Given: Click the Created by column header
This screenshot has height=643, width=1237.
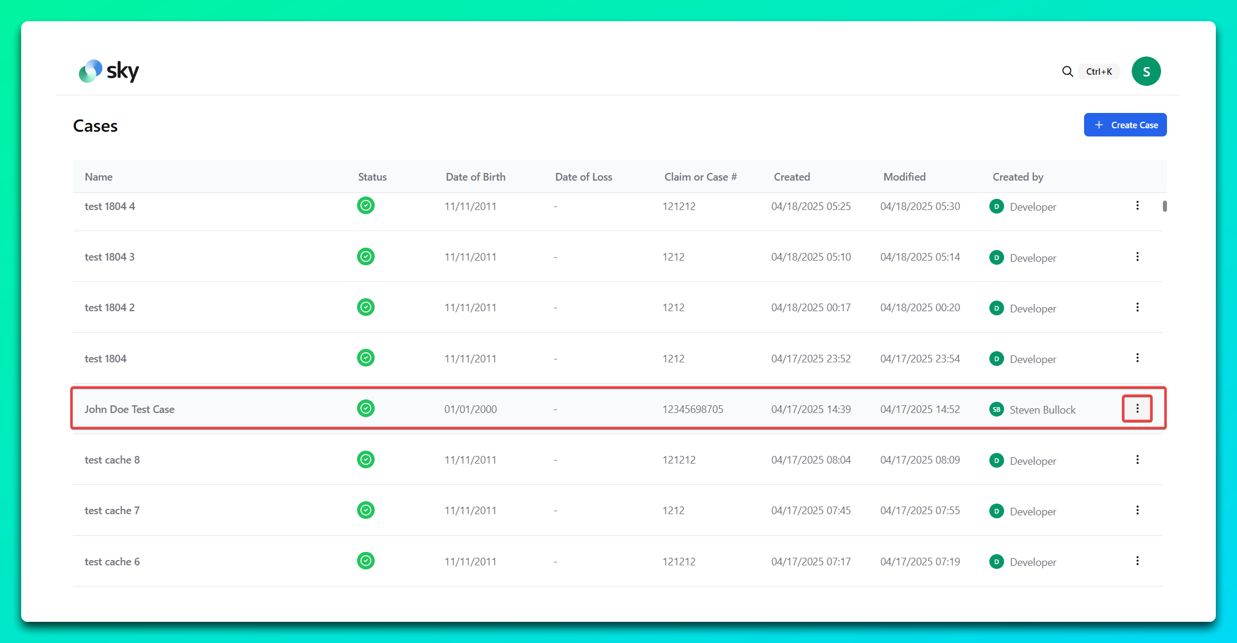Looking at the screenshot, I should click(1017, 176).
